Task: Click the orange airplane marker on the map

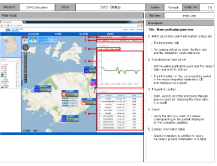Action: pyautogui.click(x=64, y=94)
